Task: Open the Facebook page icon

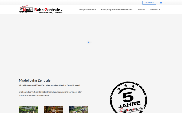Action: point(161,2)
